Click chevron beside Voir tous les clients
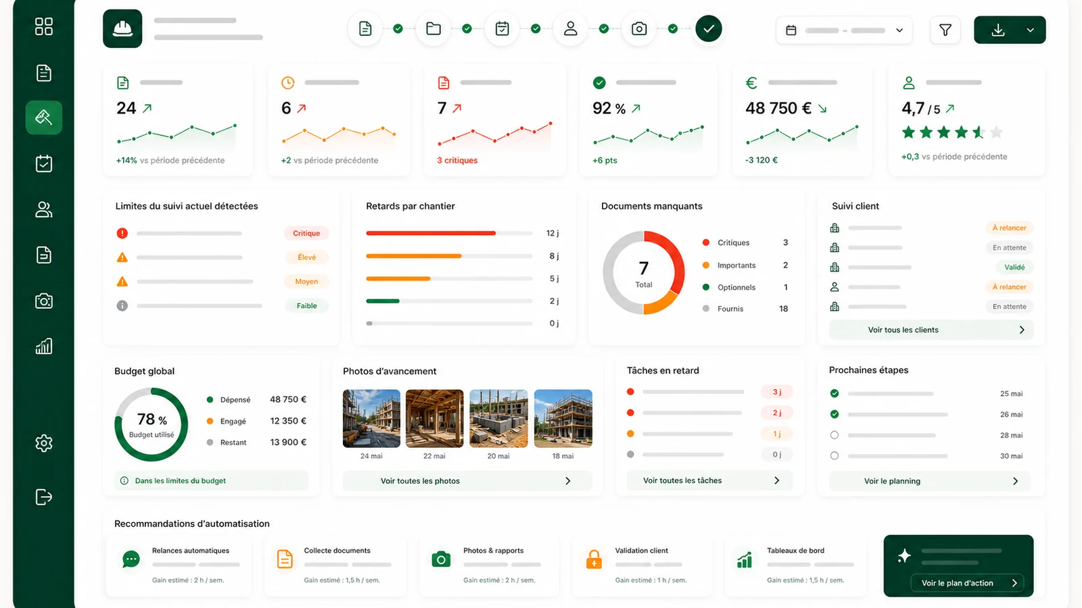The height and width of the screenshot is (608, 1082). pos(1022,330)
